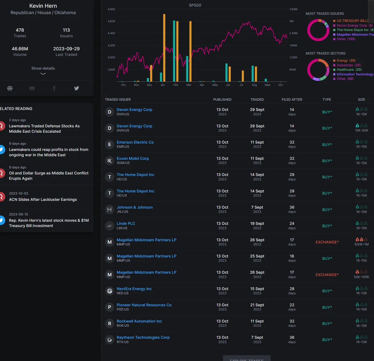Open Pioneer Natural Resources Co link
Image resolution: width=374 pixels, height=361 pixels.
click(x=144, y=305)
